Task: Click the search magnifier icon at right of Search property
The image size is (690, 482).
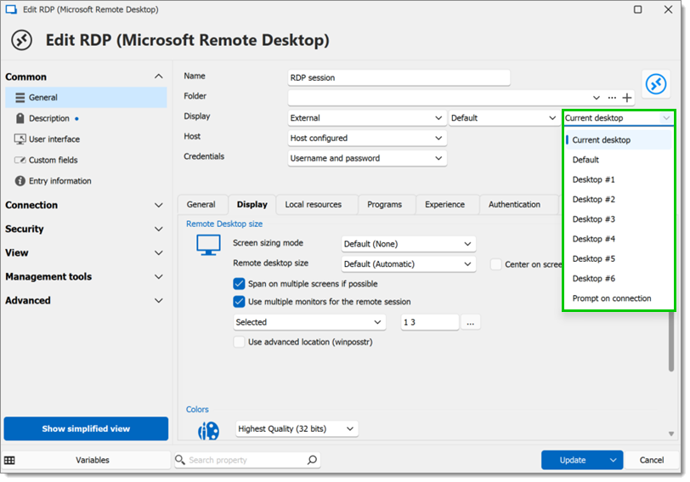Action: click(x=312, y=460)
